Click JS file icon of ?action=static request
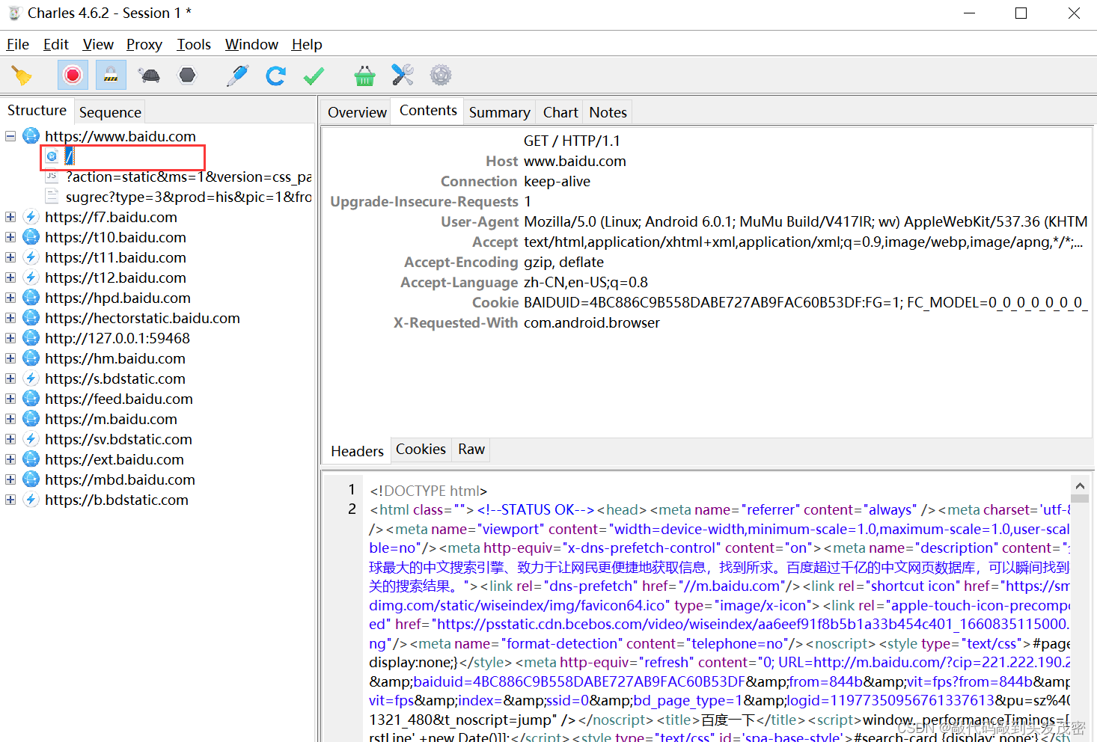This screenshot has height=742, width=1097. [52, 177]
